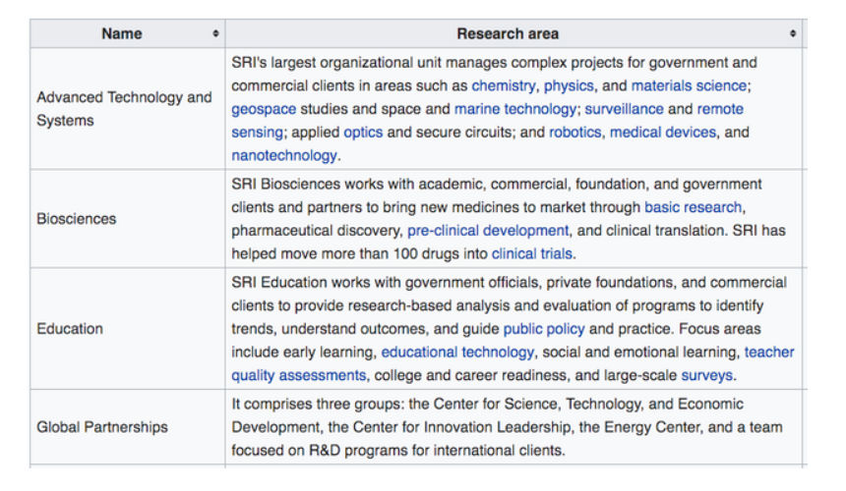The width and height of the screenshot is (846, 491).
Task: Open the optics link
Action: pos(363,133)
